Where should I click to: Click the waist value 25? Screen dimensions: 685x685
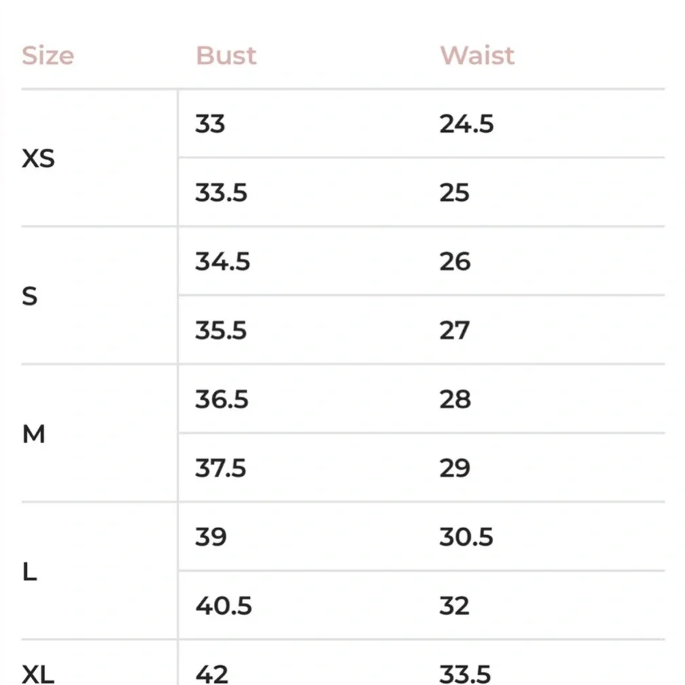pos(454,192)
